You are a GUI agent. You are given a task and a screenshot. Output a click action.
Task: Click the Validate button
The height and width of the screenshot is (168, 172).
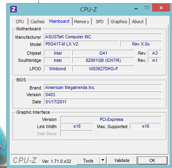tap(122, 161)
